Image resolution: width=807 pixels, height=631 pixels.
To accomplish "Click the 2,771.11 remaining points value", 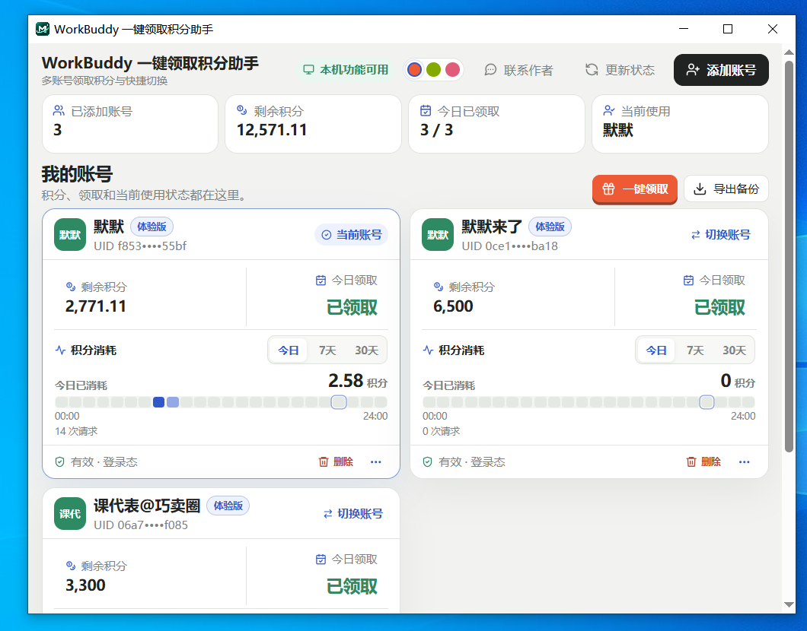I will point(96,306).
